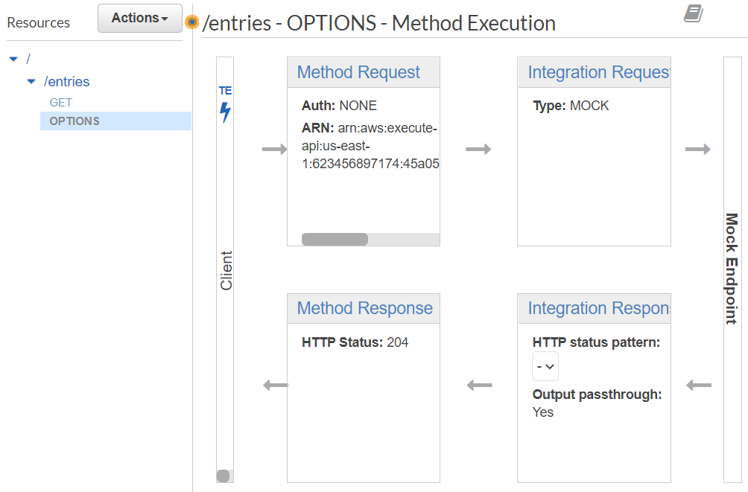Screen dimensions: 748x492
Task: Collapse the /entries resource caret
Action: point(31,82)
